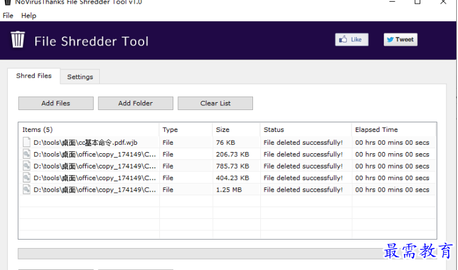Select the 785.73 KB size cell
Image resolution: width=458 pixels, height=270 pixels.
coord(232,166)
